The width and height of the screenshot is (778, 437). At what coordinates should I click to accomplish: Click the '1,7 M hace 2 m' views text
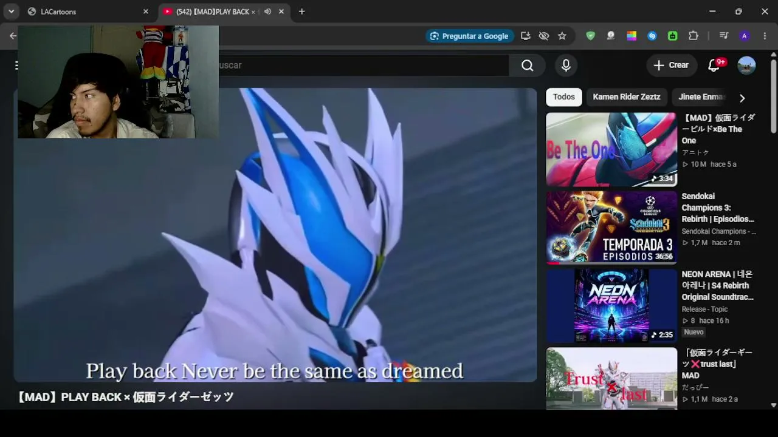pyautogui.click(x=711, y=243)
